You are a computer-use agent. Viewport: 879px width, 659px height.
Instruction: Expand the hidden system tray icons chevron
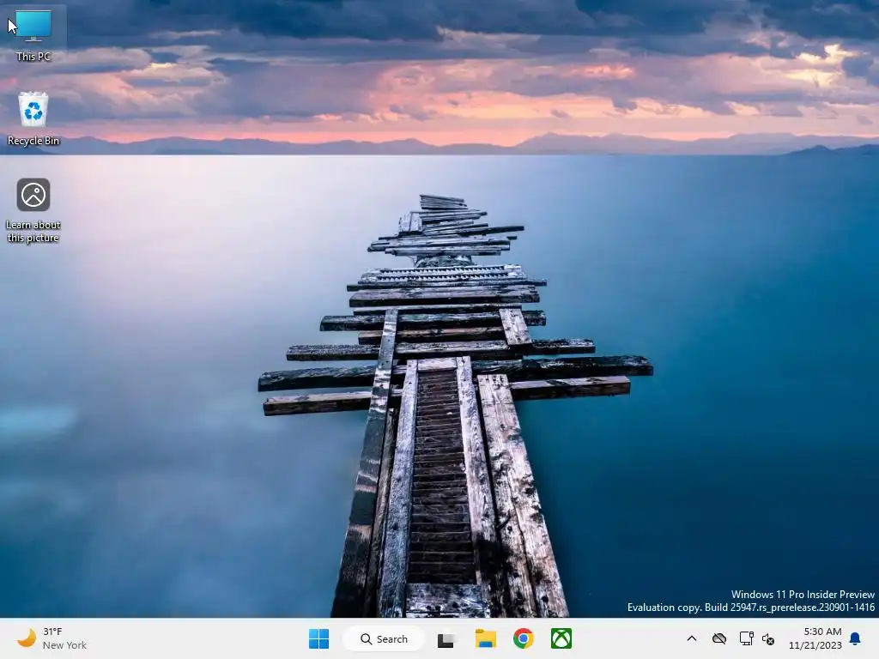(x=692, y=638)
